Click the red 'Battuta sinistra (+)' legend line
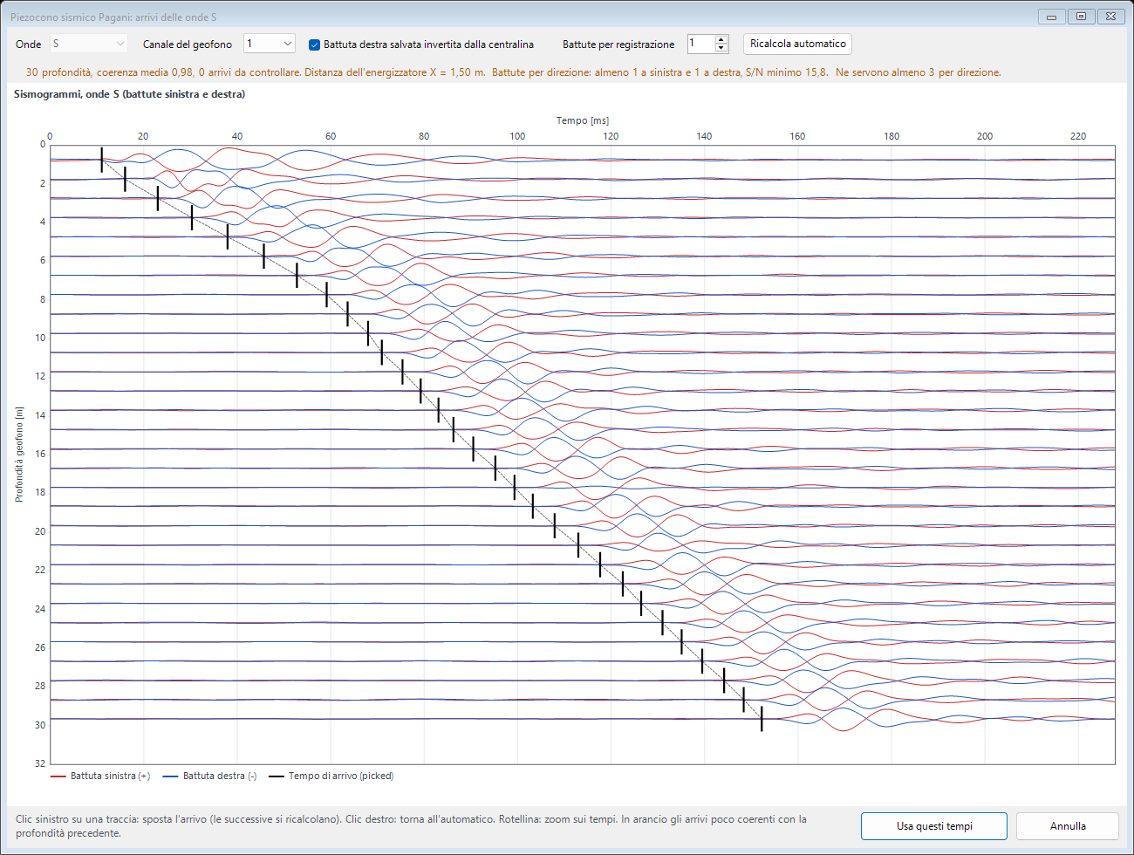The width and height of the screenshot is (1134, 855). [58, 776]
